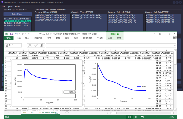Open the File menu in Abaqus Post Process

pos(3,6)
